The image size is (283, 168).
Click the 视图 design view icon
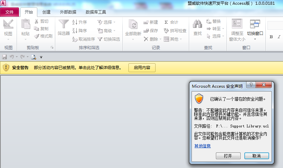tap(8, 24)
